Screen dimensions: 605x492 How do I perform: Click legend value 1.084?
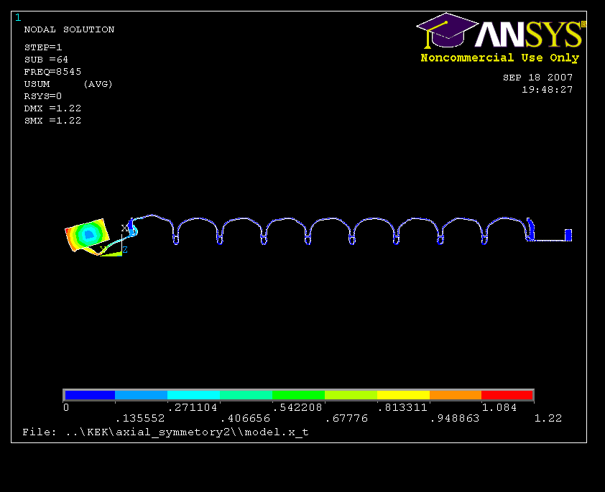[x=499, y=407]
